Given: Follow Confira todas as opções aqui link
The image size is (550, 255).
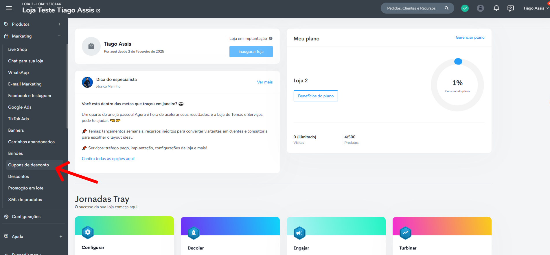Looking at the screenshot, I should pos(108,159).
